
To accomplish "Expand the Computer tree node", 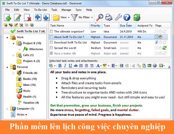I will pos(7,109).
